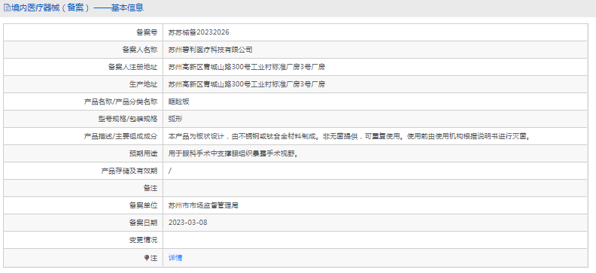Click the 备案人注册地址 field label
The width and height of the screenshot is (596, 273).
[x=132, y=67]
